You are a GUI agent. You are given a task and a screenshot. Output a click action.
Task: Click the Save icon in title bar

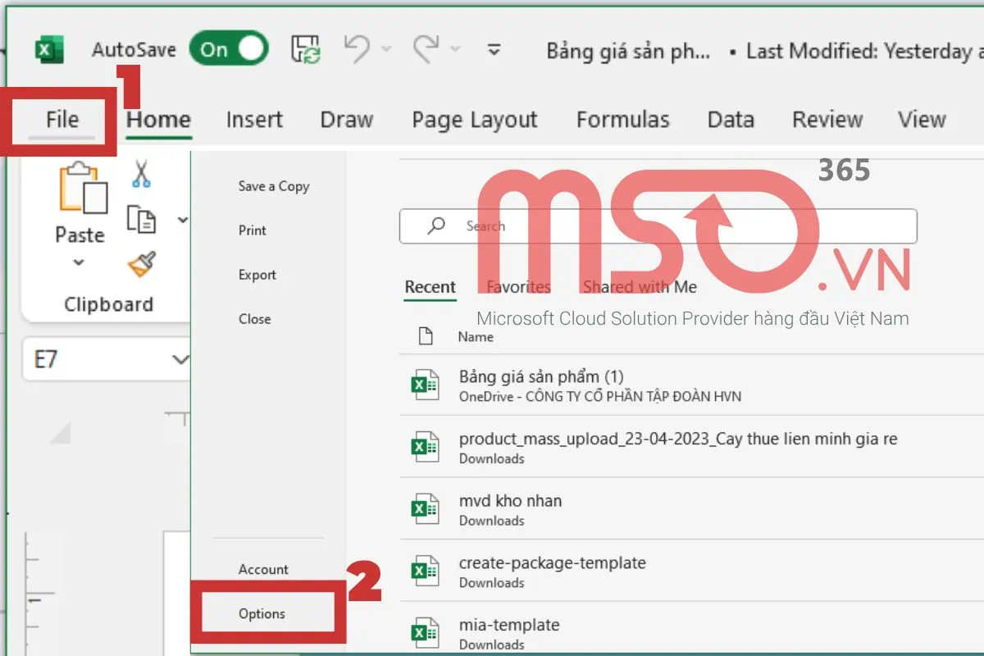[306, 50]
